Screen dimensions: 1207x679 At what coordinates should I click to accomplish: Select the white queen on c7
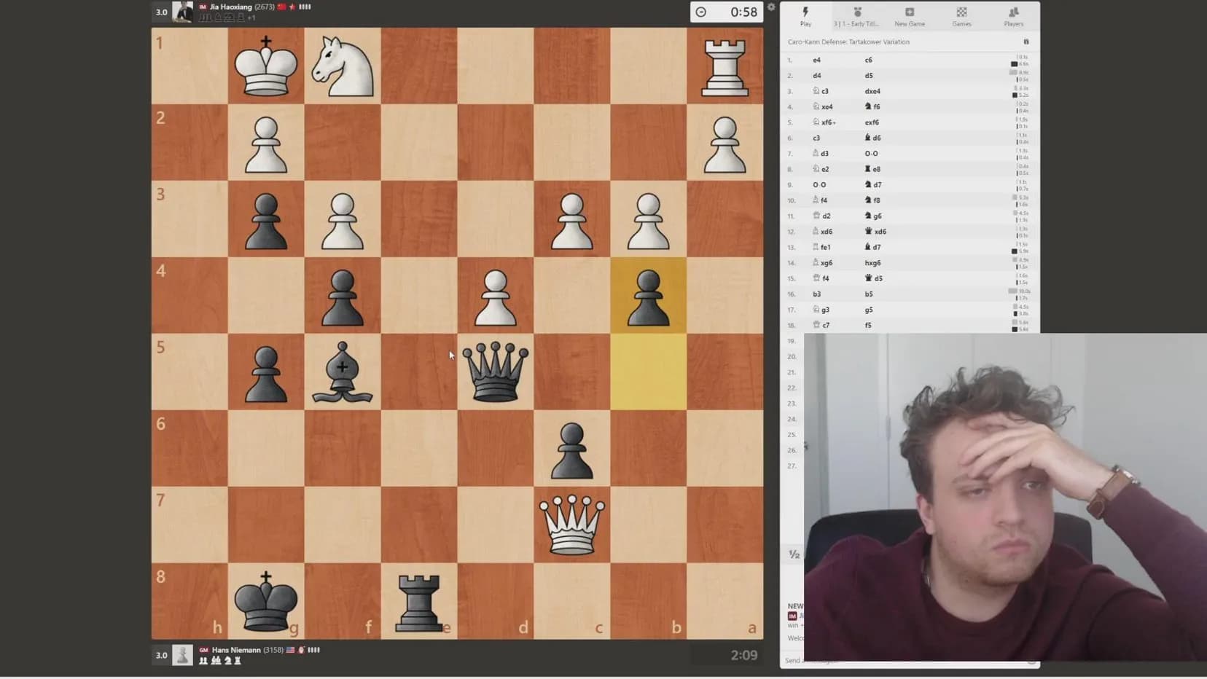click(572, 525)
